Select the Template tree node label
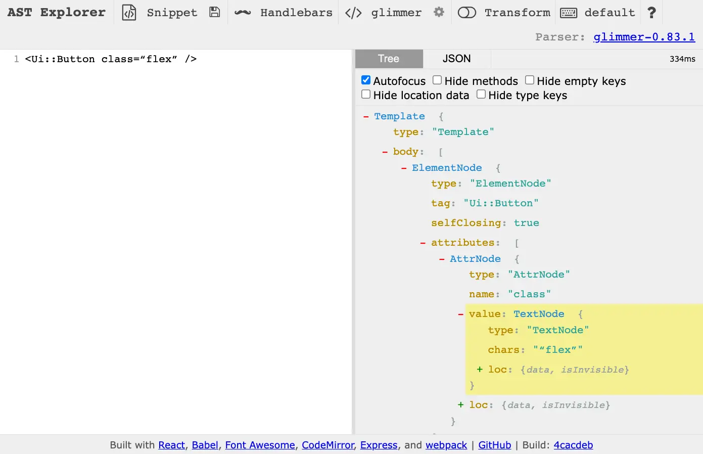703x454 pixels. point(399,116)
